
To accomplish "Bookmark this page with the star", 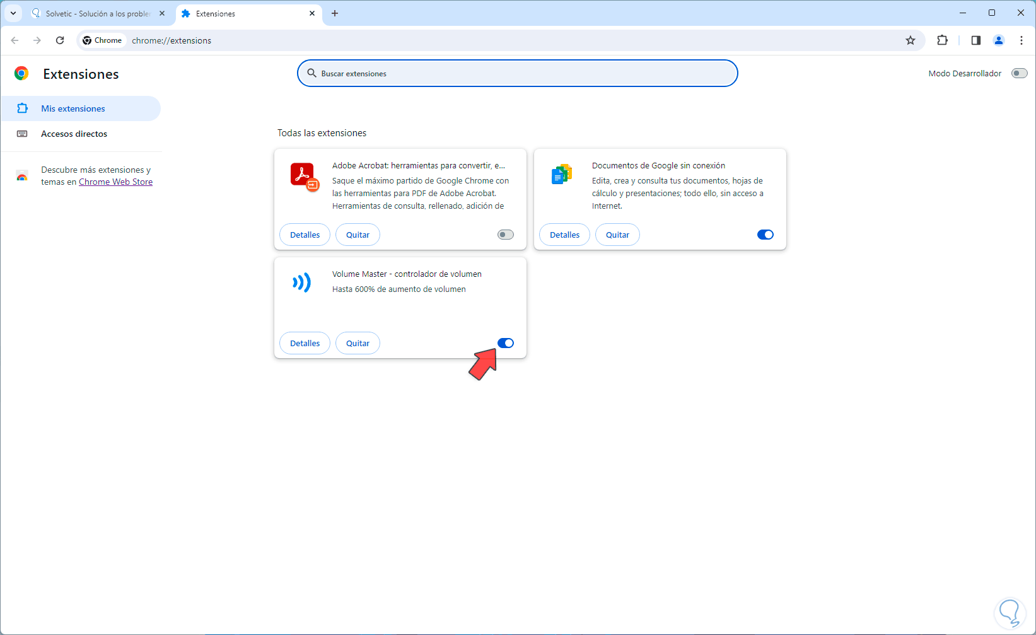I will click(911, 40).
